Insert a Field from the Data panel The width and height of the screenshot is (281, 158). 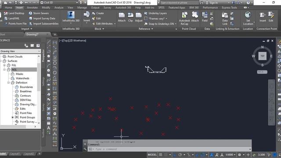coord(205,17)
